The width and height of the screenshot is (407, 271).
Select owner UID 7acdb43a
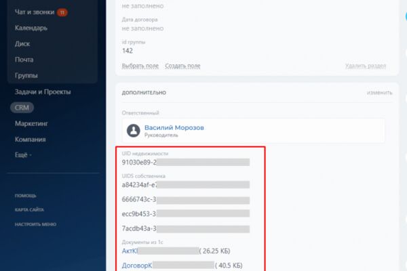pos(186,228)
